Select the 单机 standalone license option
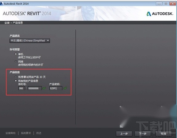 tap(16, 54)
